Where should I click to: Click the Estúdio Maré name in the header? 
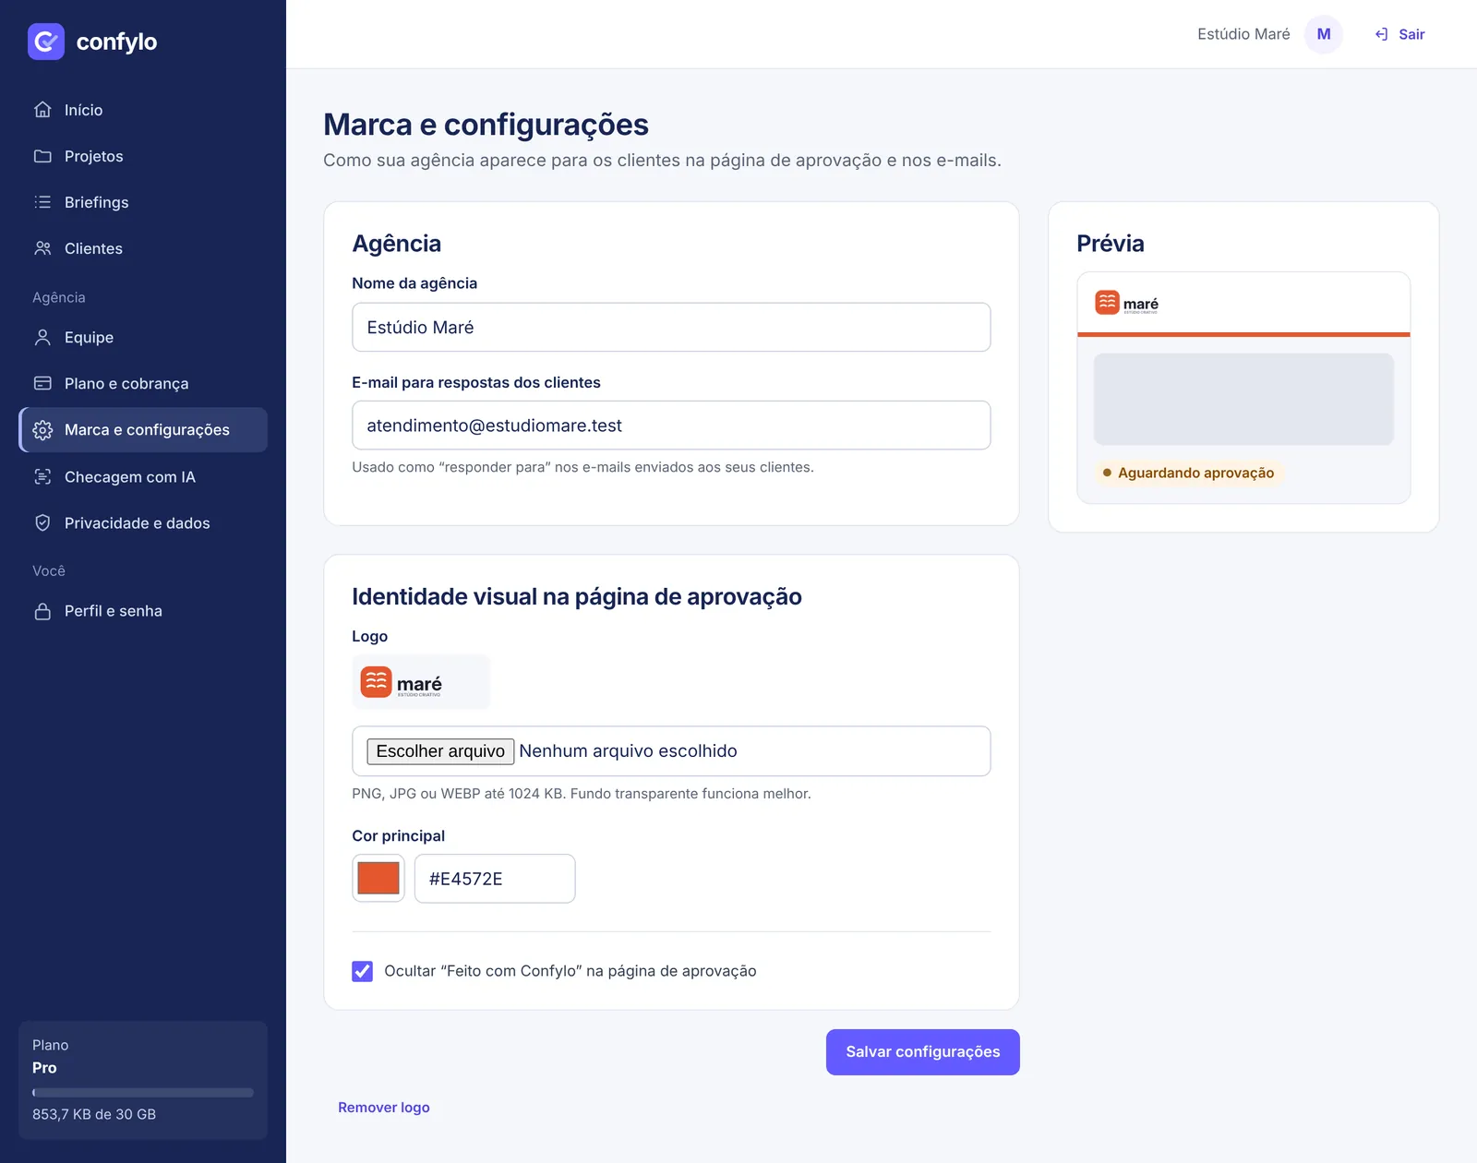click(x=1243, y=34)
